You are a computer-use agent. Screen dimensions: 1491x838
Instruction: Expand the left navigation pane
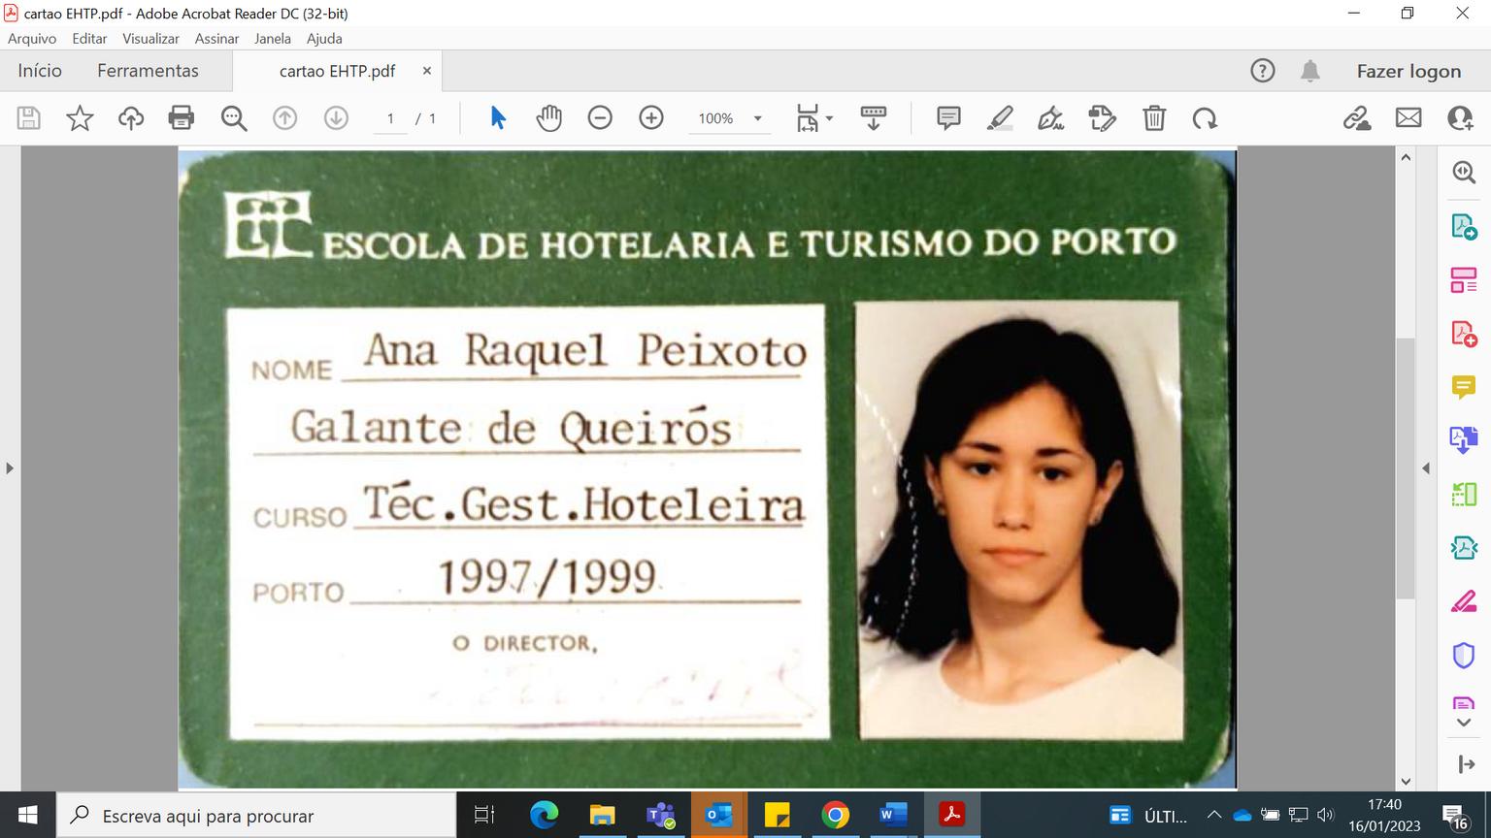[10, 468]
